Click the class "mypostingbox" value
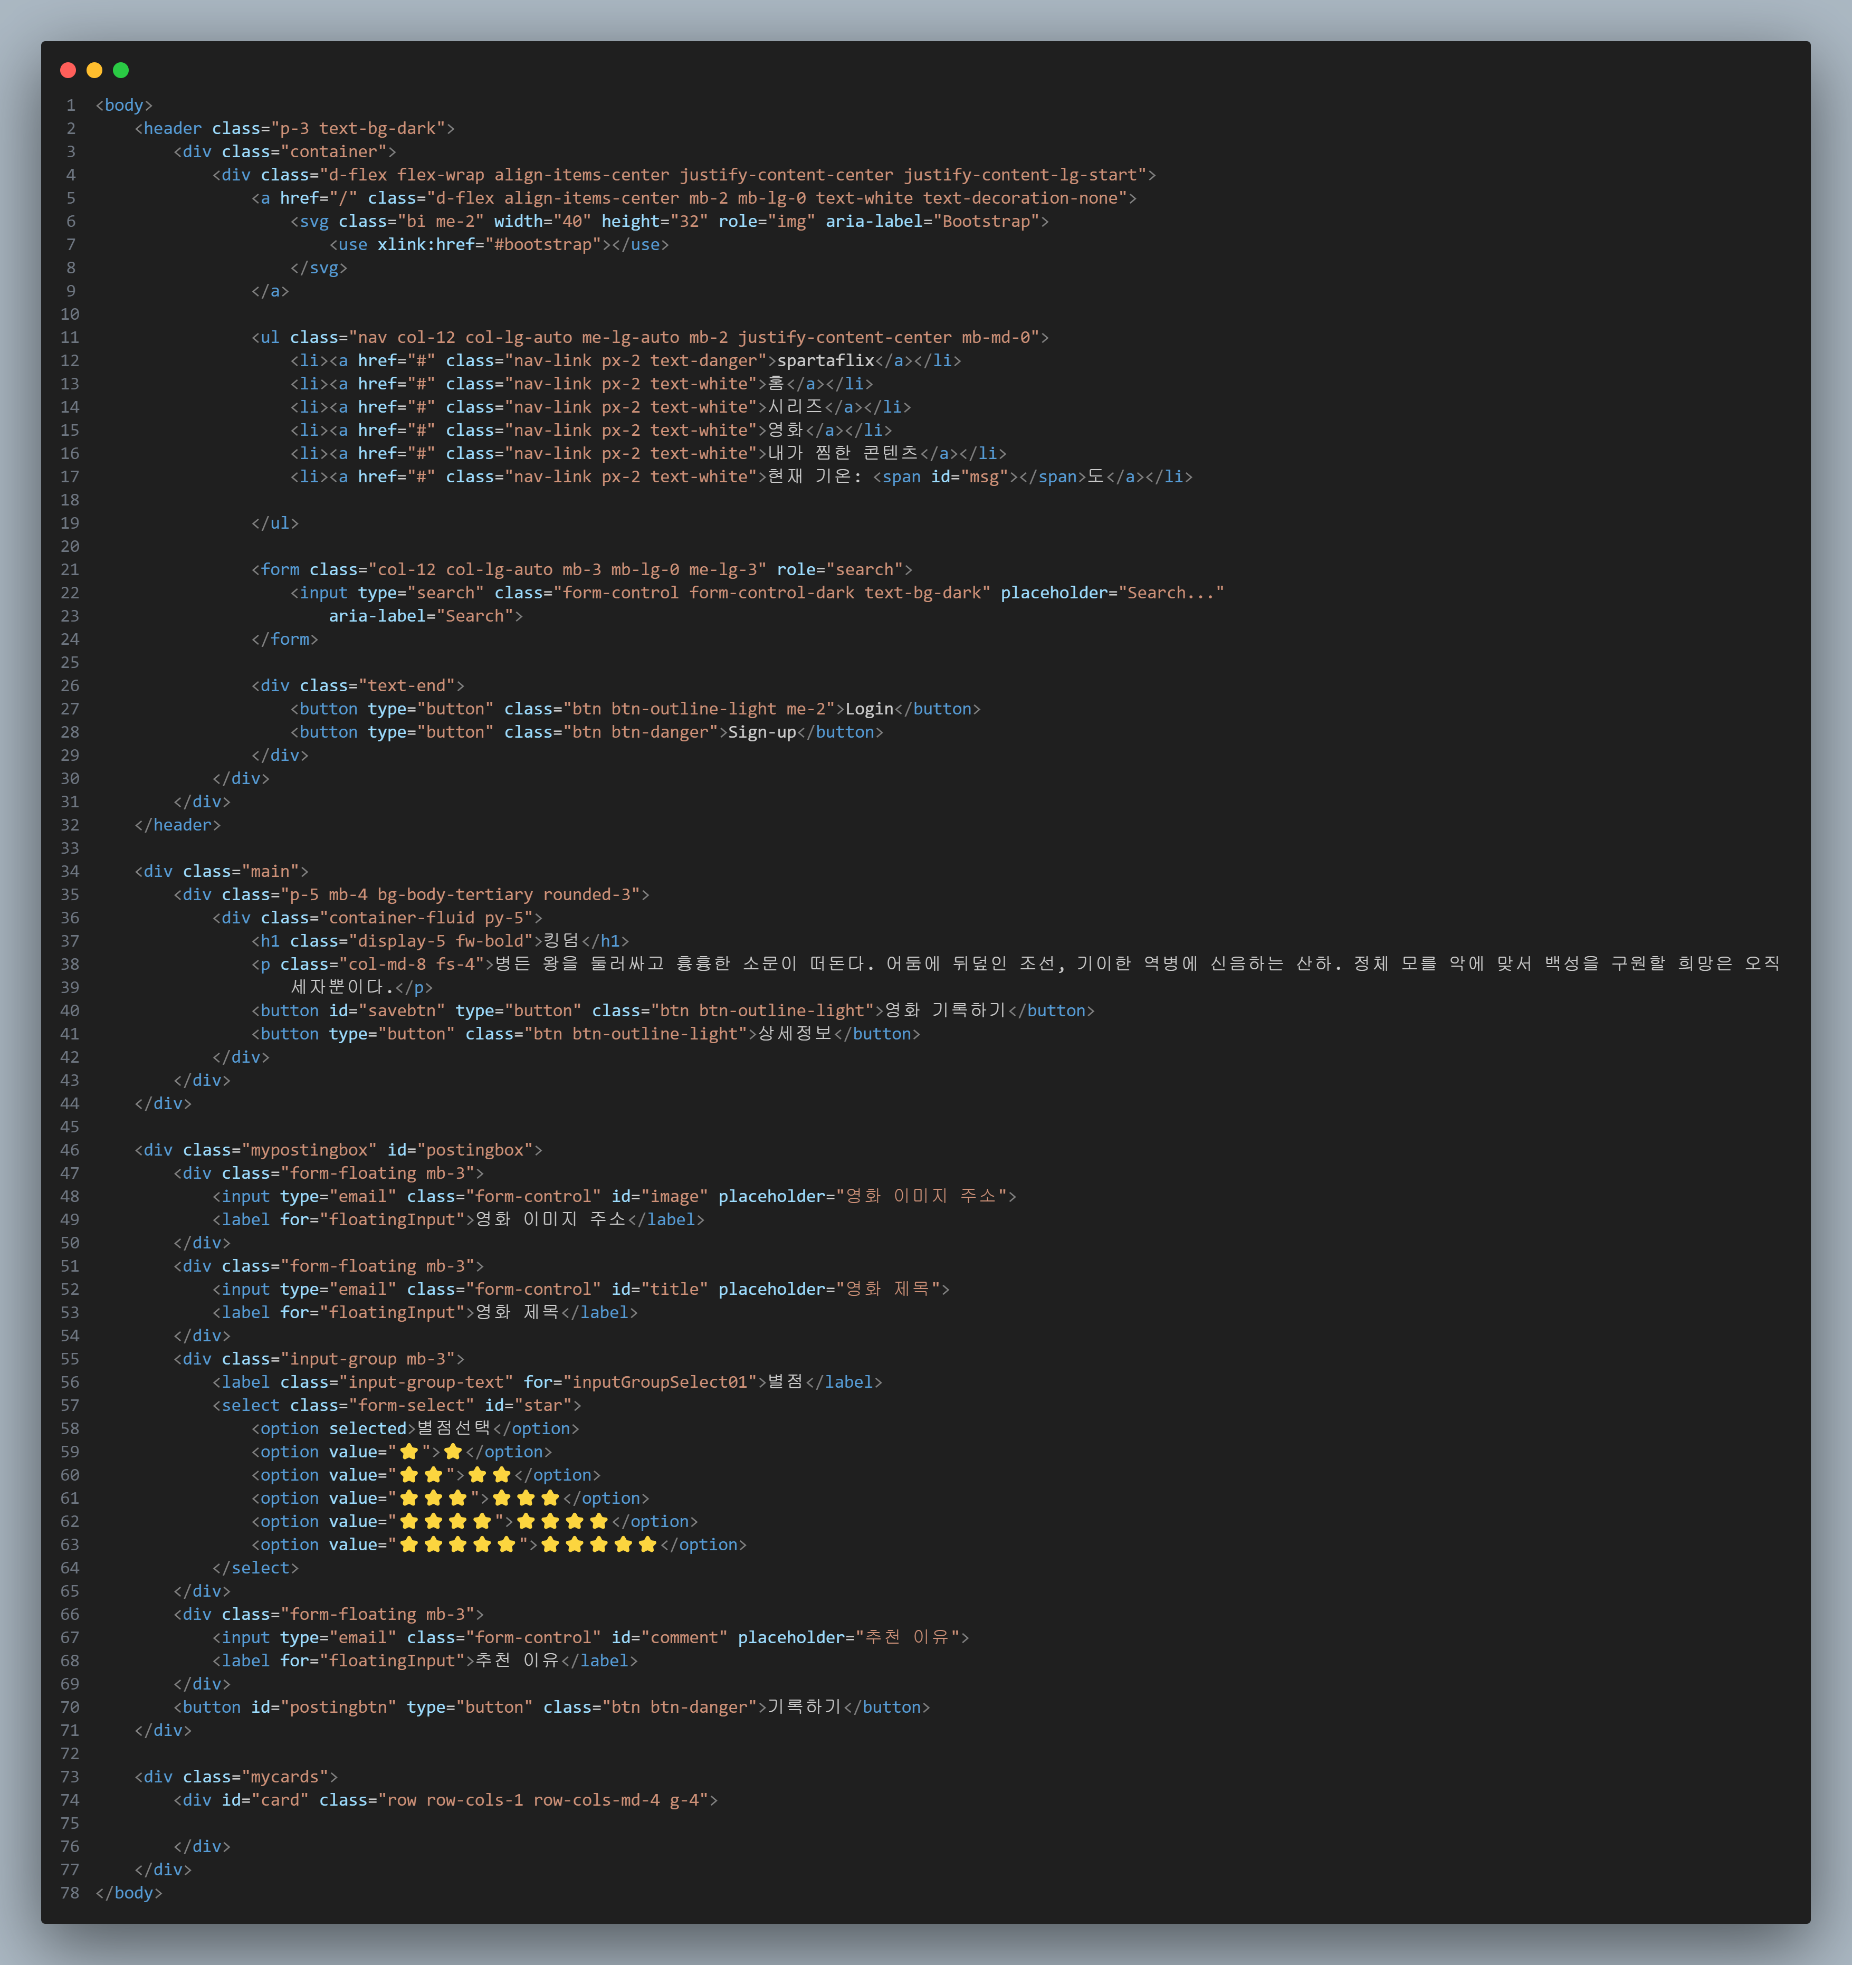1852x1965 pixels. (308, 1150)
